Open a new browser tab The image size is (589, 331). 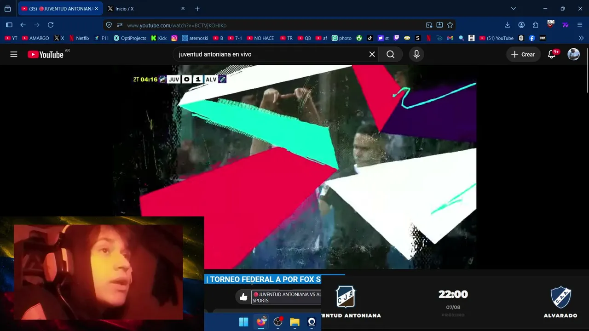[197, 9]
